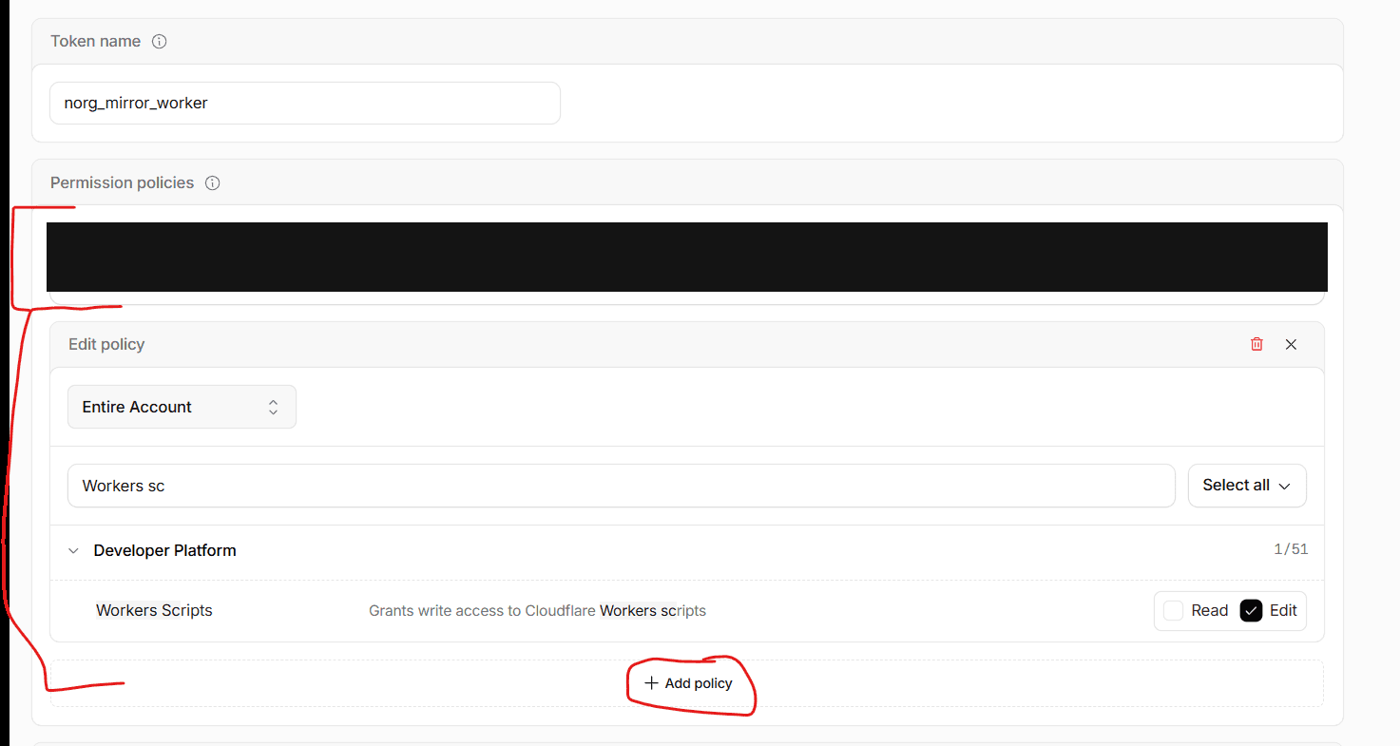Close the Edit policy panel
The image size is (1400, 746).
(1291, 344)
